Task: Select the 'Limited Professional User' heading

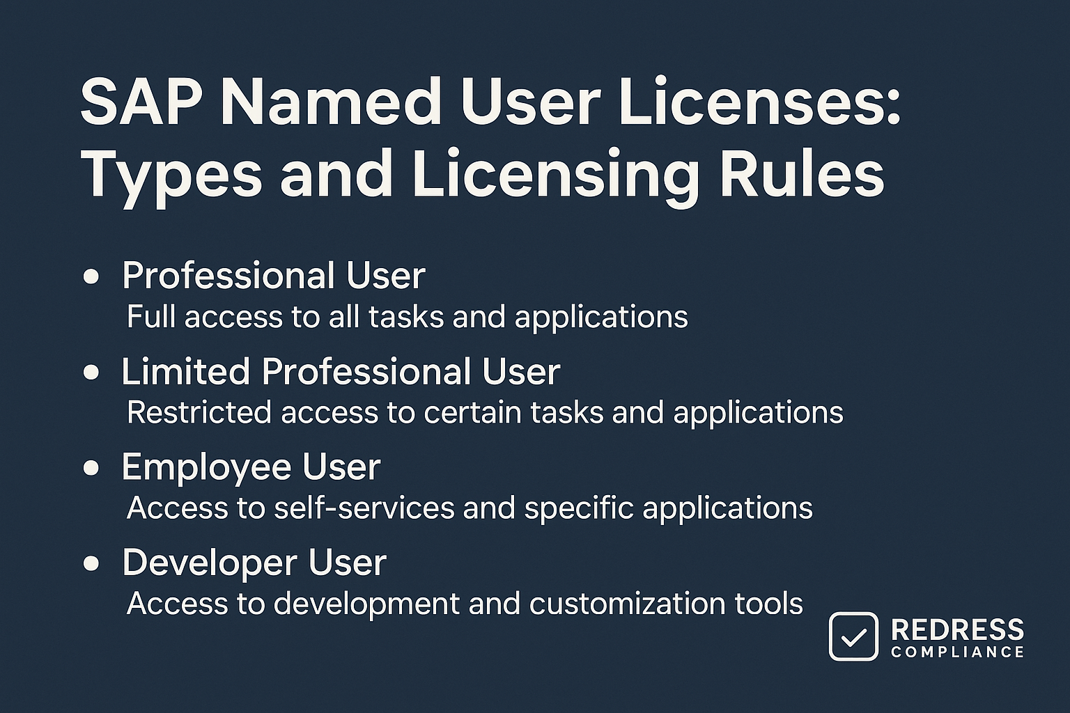Action: pos(340,371)
